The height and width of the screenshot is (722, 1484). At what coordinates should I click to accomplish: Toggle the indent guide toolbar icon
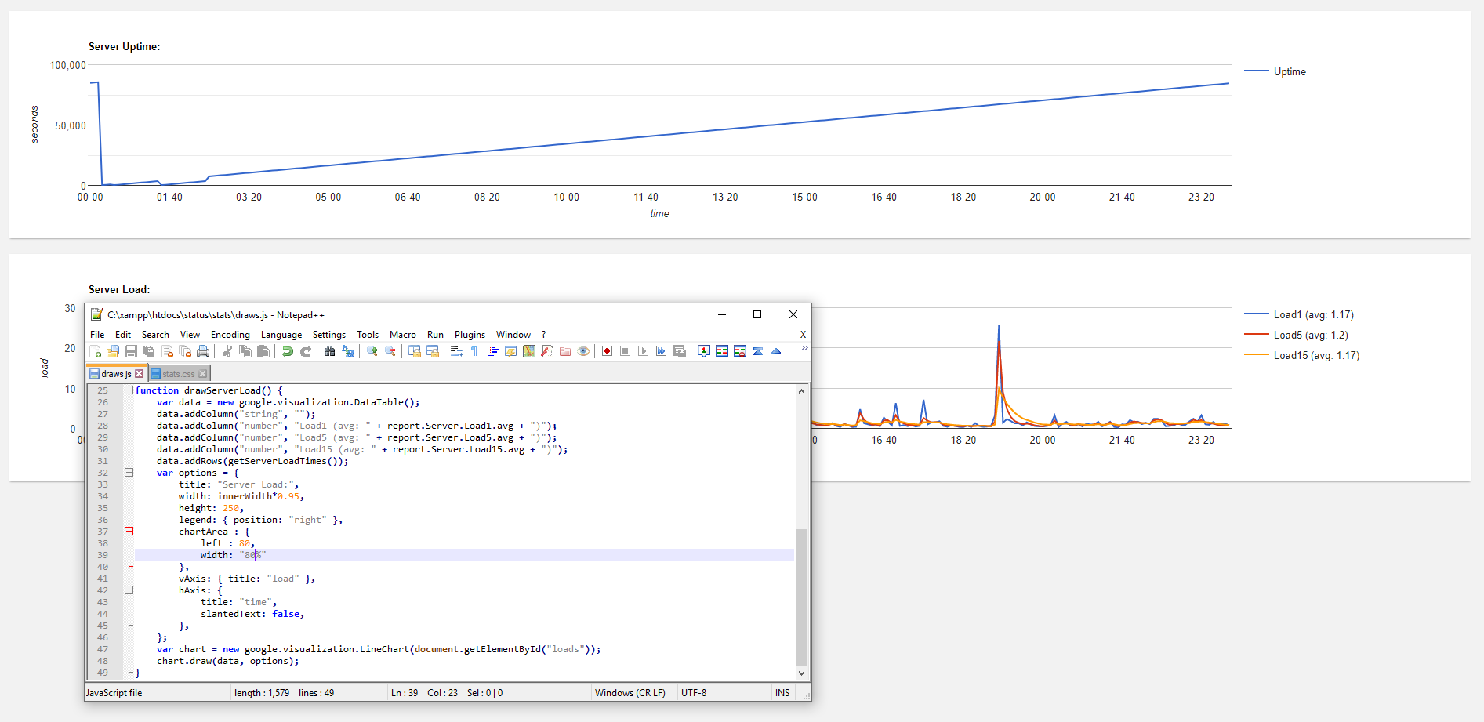coord(494,351)
